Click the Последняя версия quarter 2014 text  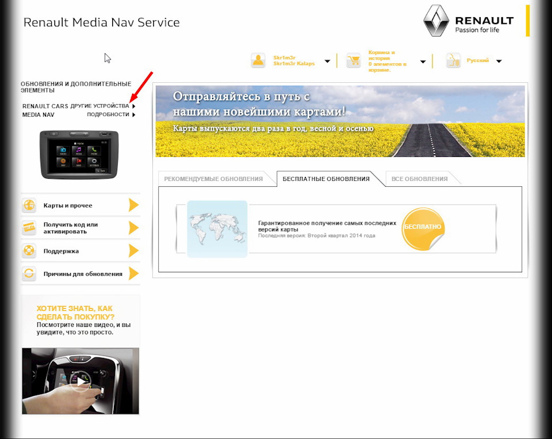[316, 236]
